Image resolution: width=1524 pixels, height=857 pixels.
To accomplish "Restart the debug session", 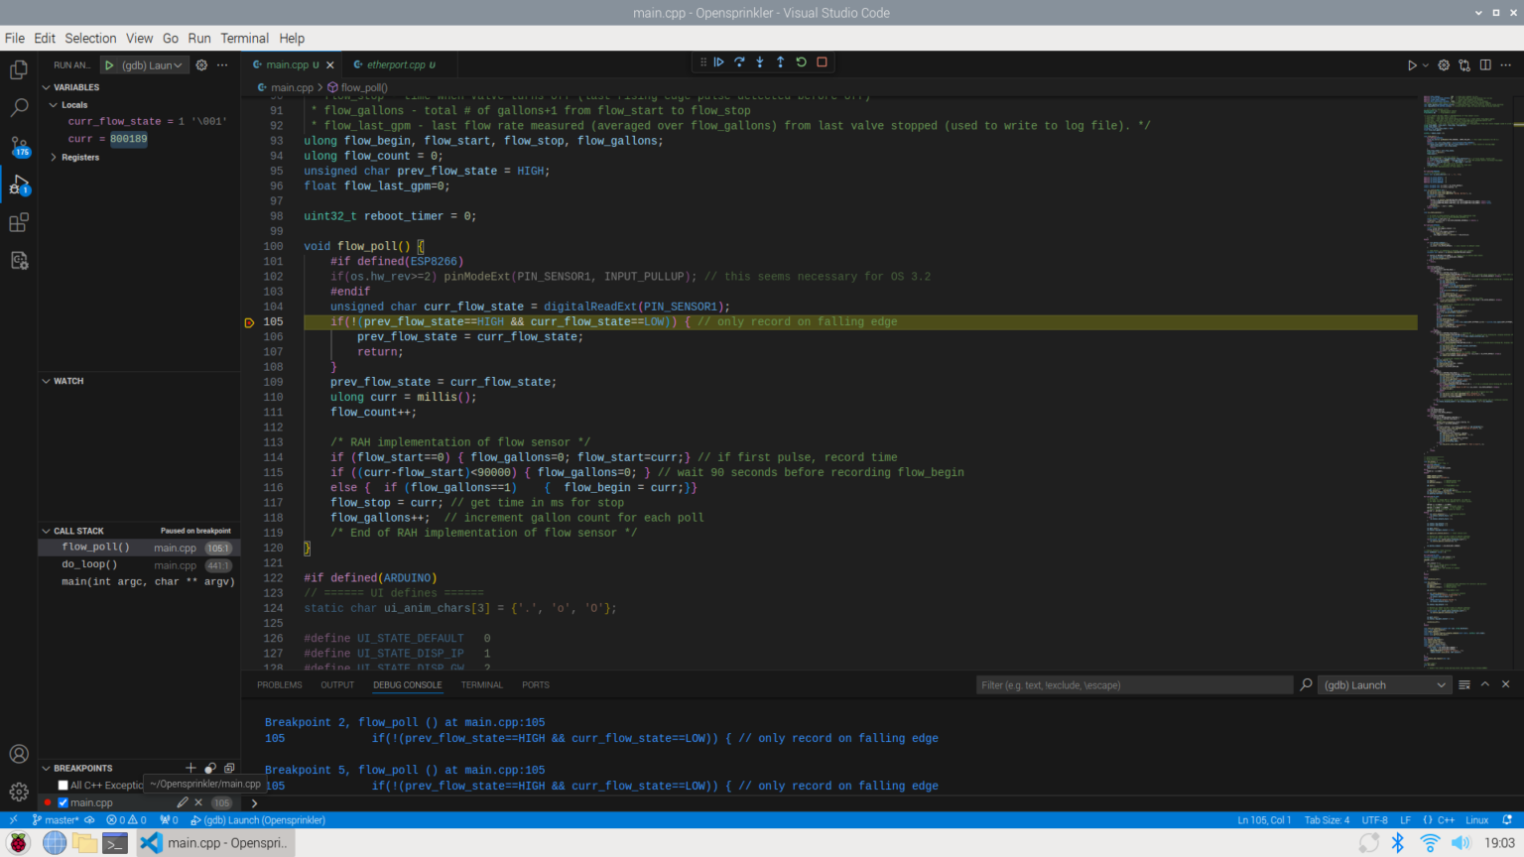I will 802,62.
